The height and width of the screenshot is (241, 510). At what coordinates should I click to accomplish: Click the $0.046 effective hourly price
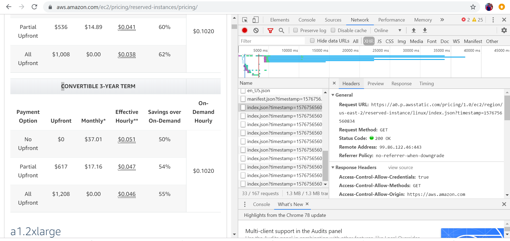pos(127,194)
